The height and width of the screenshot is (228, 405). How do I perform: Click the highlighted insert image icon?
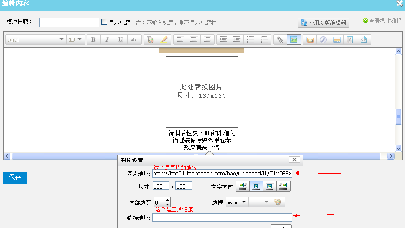(x=293, y=39)
